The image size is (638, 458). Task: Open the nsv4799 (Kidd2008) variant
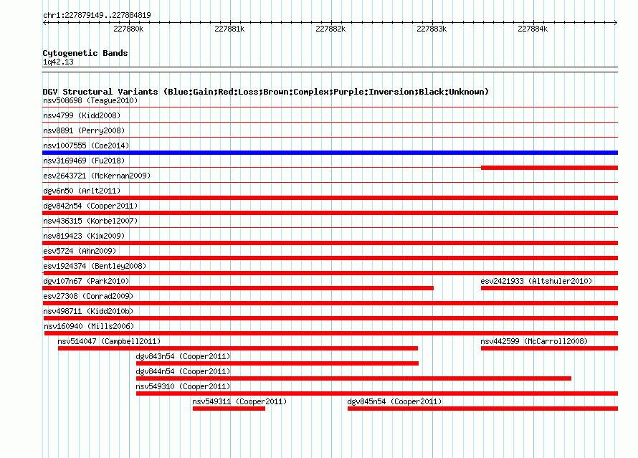82,115
